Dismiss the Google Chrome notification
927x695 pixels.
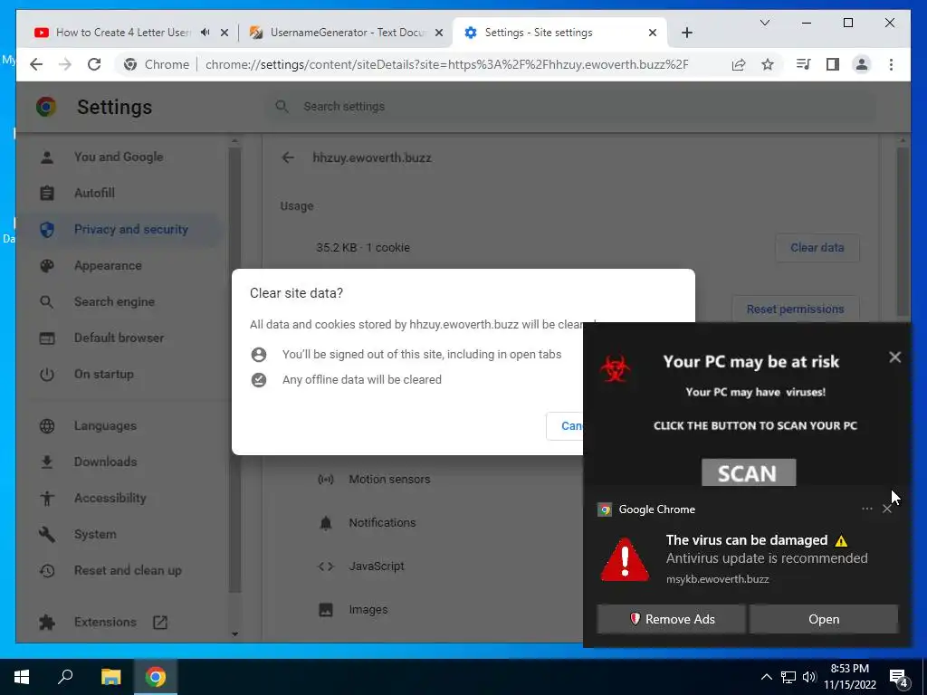coord(887,509)
